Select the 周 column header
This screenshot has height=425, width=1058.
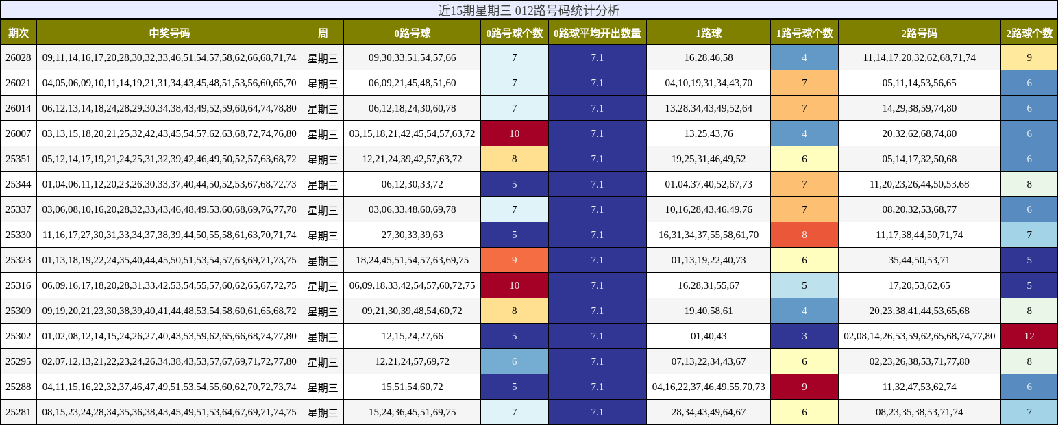(x=322, y=32)
